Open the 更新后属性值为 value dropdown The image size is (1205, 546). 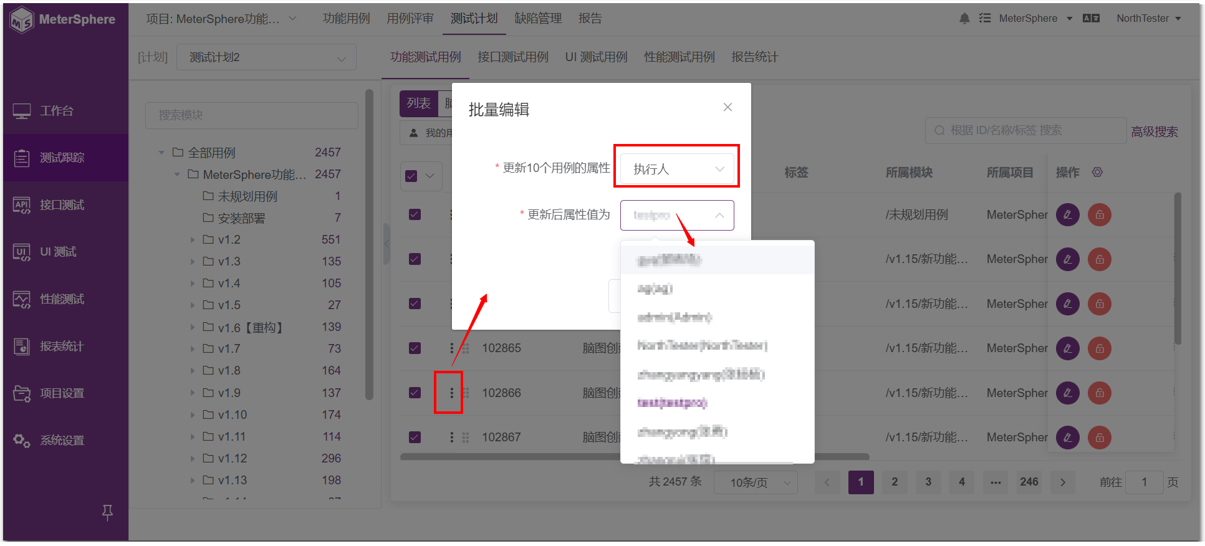(x=677, y=215)
